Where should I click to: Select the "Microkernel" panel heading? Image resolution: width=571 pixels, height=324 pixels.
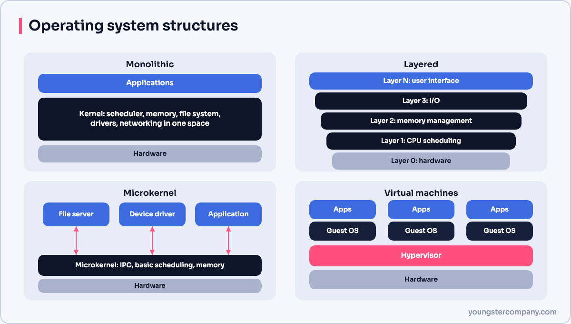click(150, 193)
